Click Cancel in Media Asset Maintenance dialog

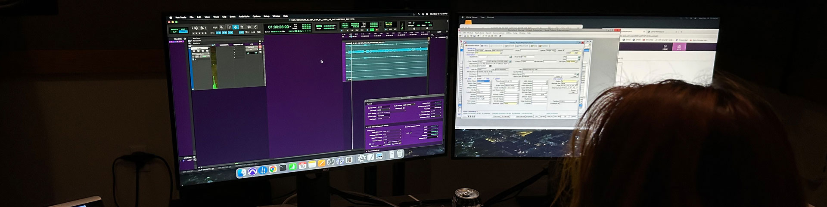pyautogui.click(x=573, y=117)
